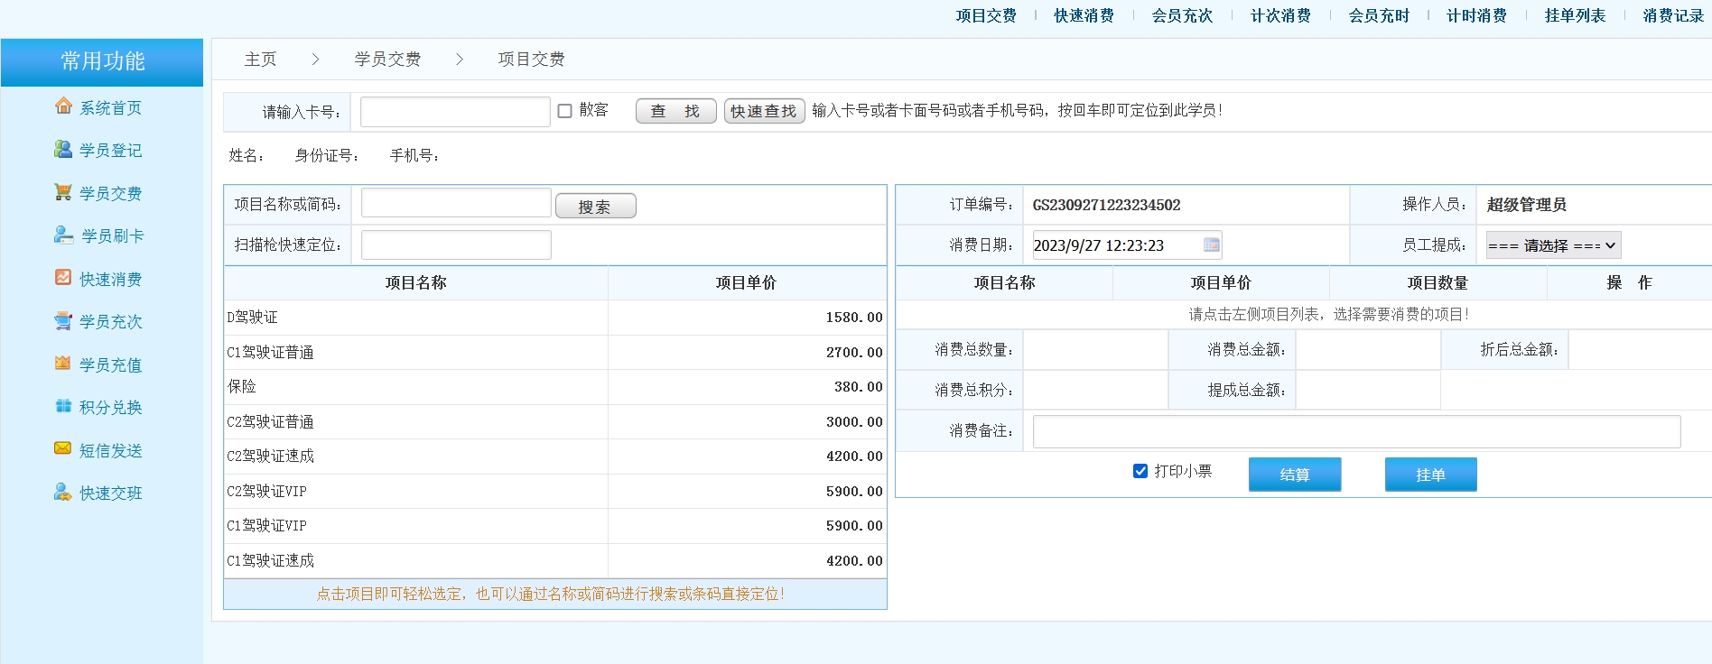Go to 主页 in the breadcrumb
The width and height of the screenshot is (1712, 664).
260,60
